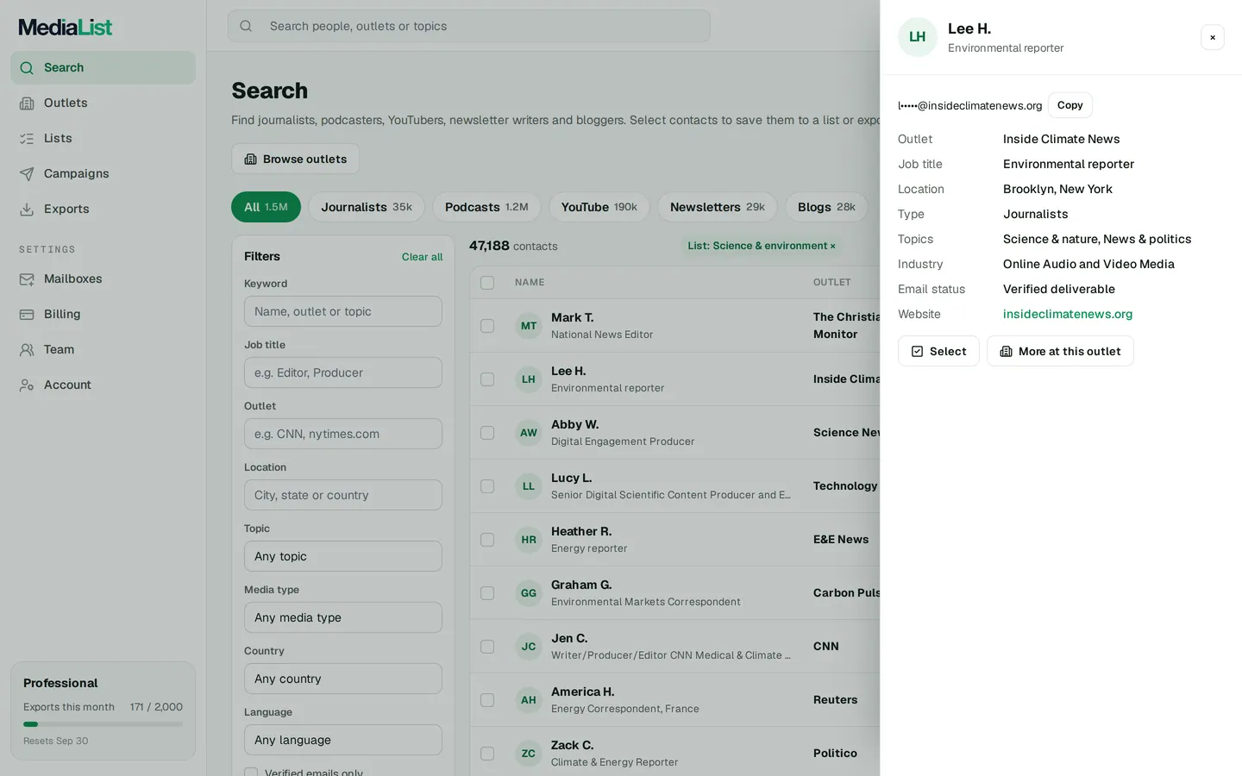Open the Any media type dropdown
The width and height of the screenshot is (1242, 776).
click(343, 617)
